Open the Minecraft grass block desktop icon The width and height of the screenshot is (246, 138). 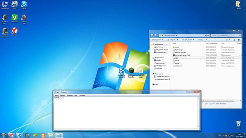click(x=131, y=72)
